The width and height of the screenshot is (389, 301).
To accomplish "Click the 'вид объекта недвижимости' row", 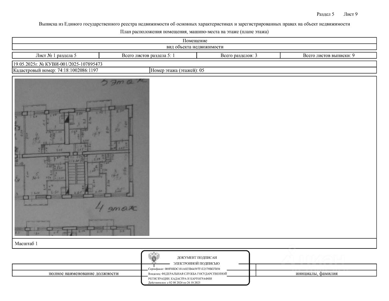I will [x=194, y=47].
